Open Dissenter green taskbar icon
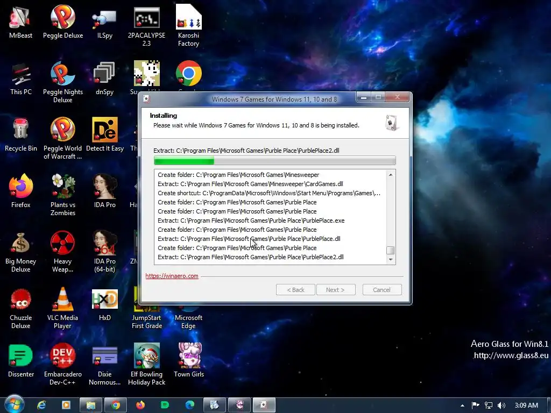The height and width of the screenshot is (413, 551). click(165, 405)
